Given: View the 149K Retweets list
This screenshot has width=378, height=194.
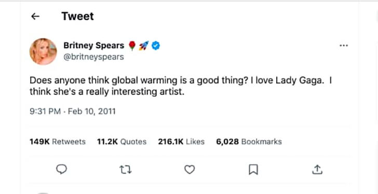Looking at the screenshot, I should 58,142.
